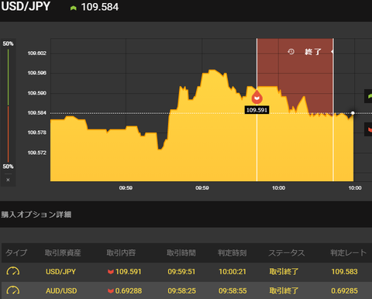Click the ステータス column header
Viewport: 372px width, 299px height.
click(x=287, y=253)
